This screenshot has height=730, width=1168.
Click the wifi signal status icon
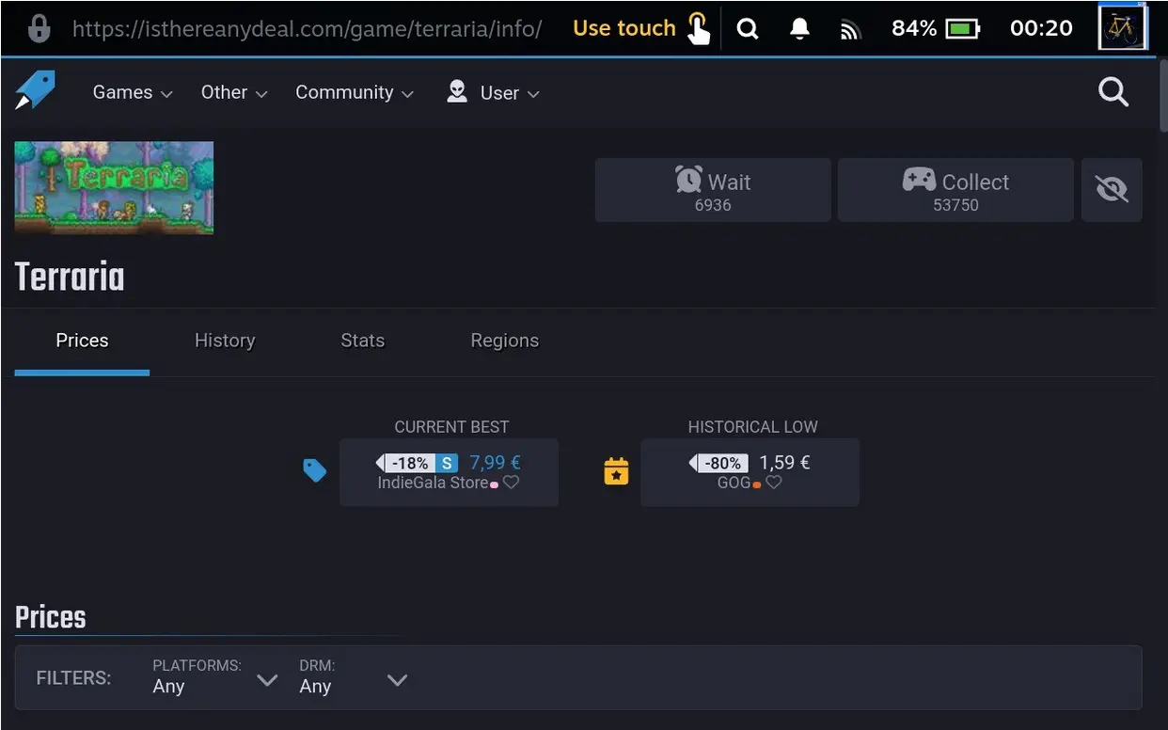(851, 30)
